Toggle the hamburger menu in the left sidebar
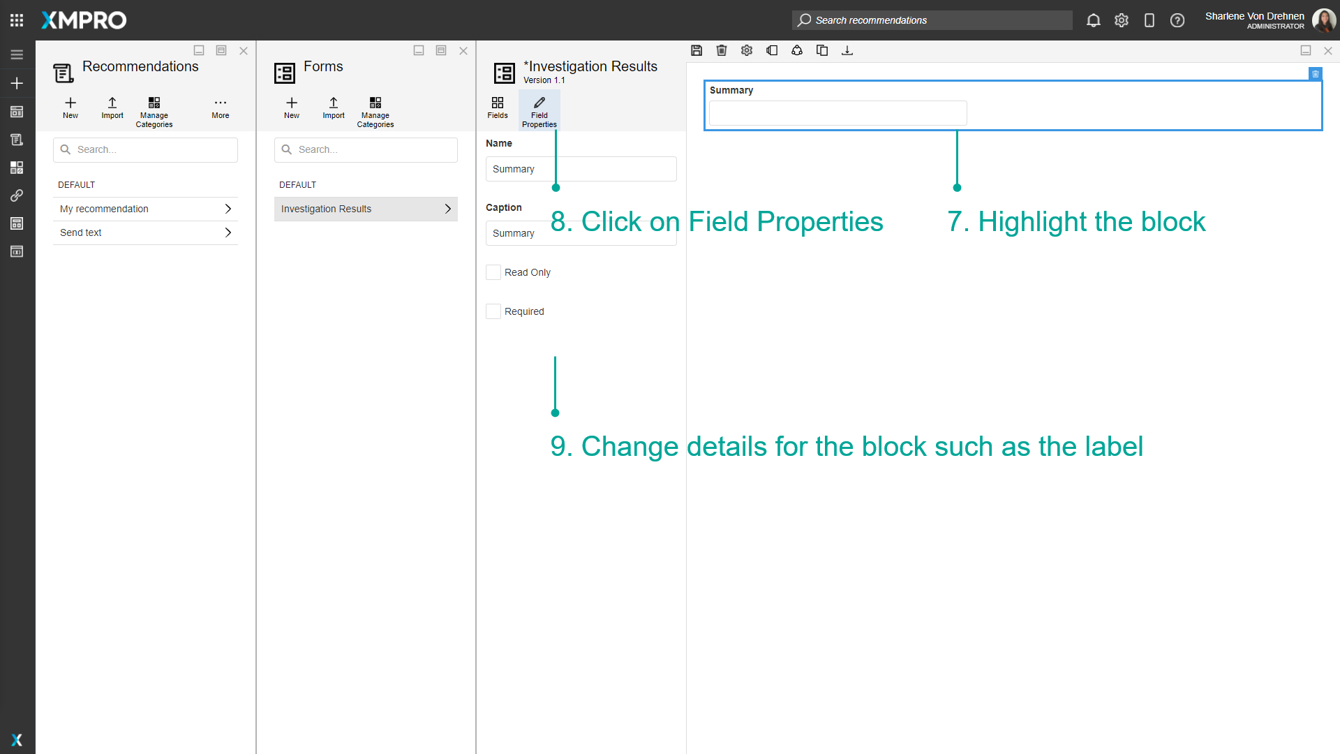 (17, 54)
